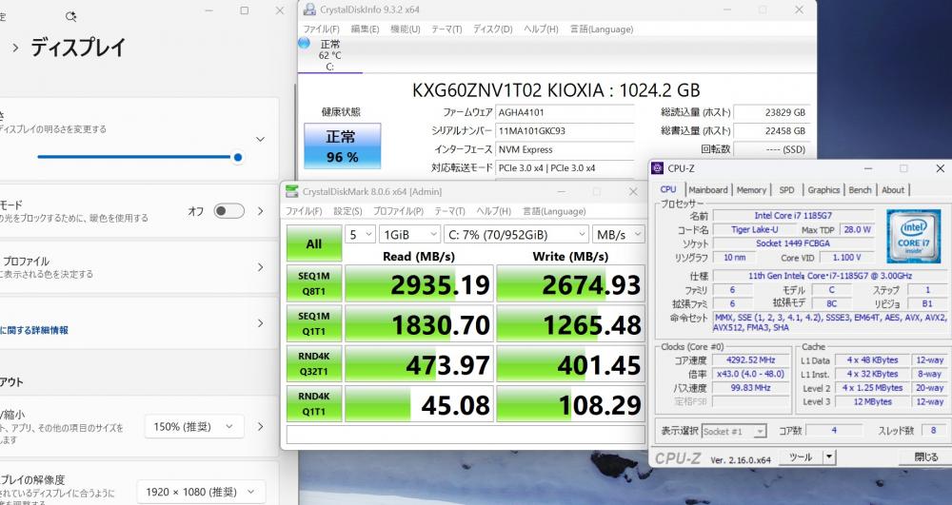Open CrystalDiskMark ファイル(F) menu

[x=305, y=211]
